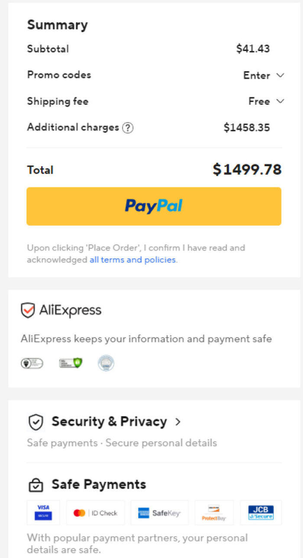Open Security & Privacy details arrow
This screenshot has height=558, width=303.
tap(177, 422)
